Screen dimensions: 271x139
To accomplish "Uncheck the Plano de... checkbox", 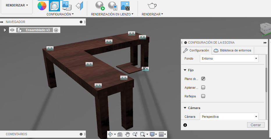I will coord(203,79).
